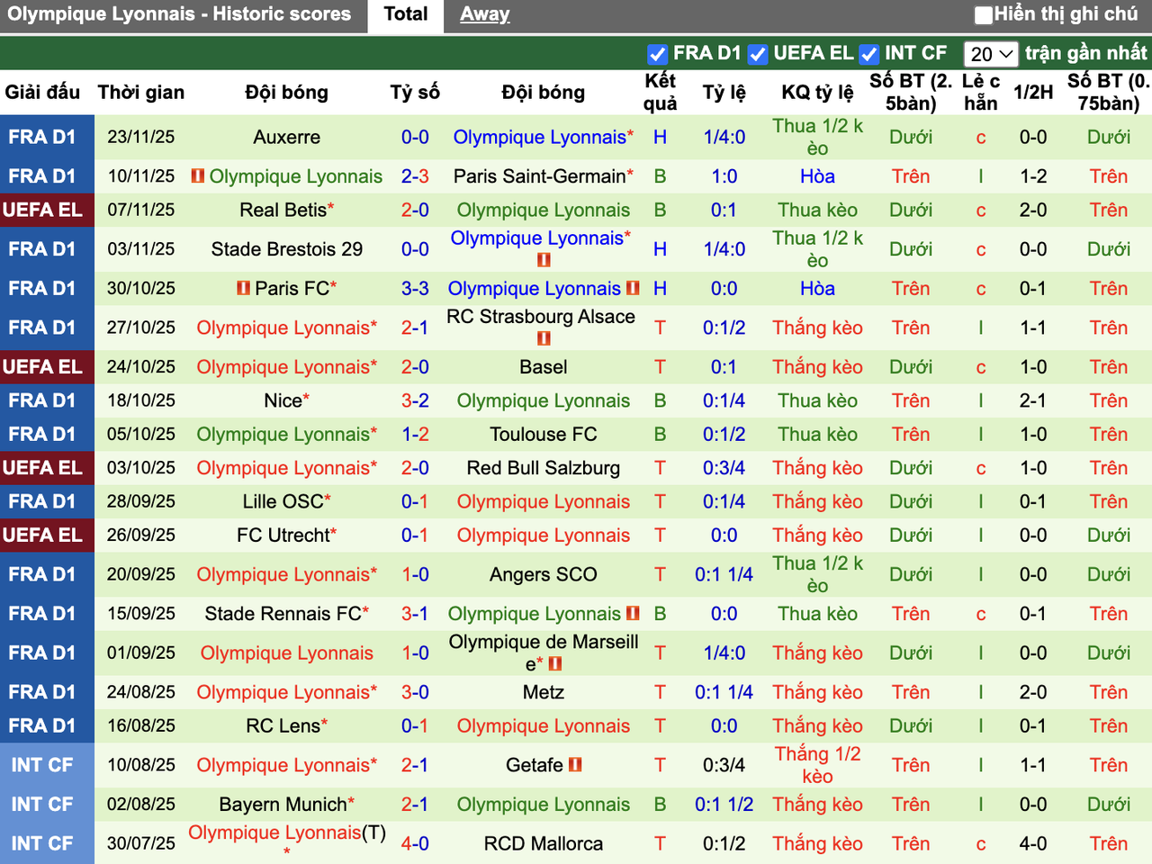Screen dimensions: 1152x864
Task: Uncheck the INT CF filter checkbox
Action: click(868, 54)
